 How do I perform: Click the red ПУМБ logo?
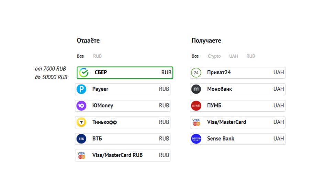[x=196, y=106]
